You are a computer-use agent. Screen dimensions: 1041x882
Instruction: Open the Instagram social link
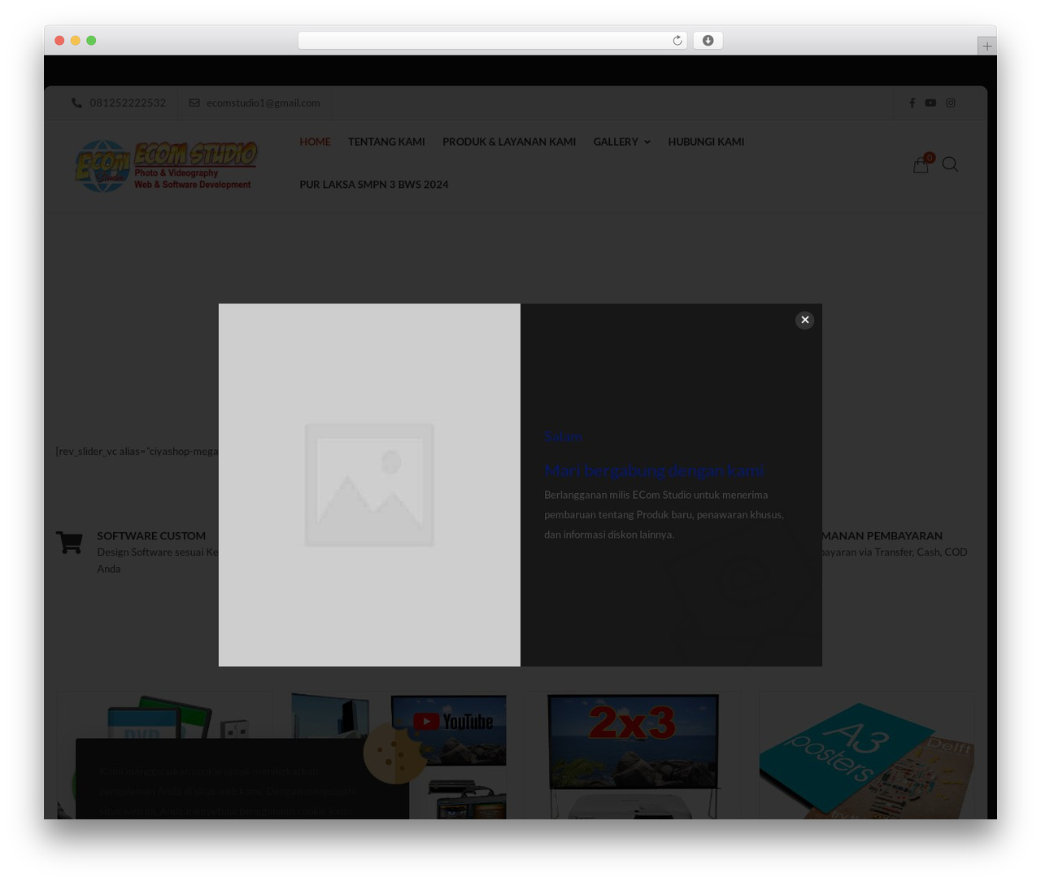click(951, 103)
